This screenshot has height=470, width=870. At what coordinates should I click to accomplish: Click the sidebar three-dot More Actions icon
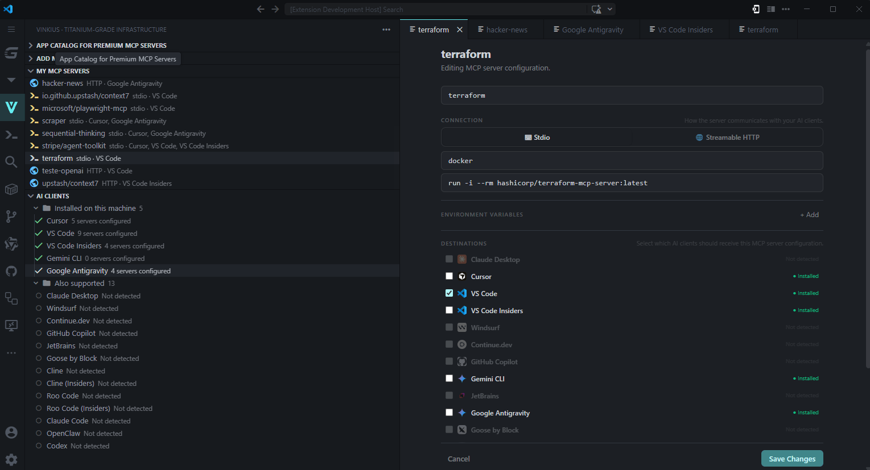tap(386, 30)
